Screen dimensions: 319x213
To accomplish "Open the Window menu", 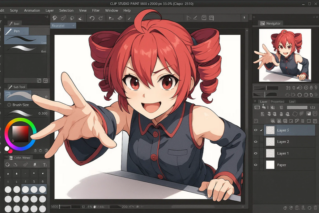I will pyautogui.click(x=112, y=11).
